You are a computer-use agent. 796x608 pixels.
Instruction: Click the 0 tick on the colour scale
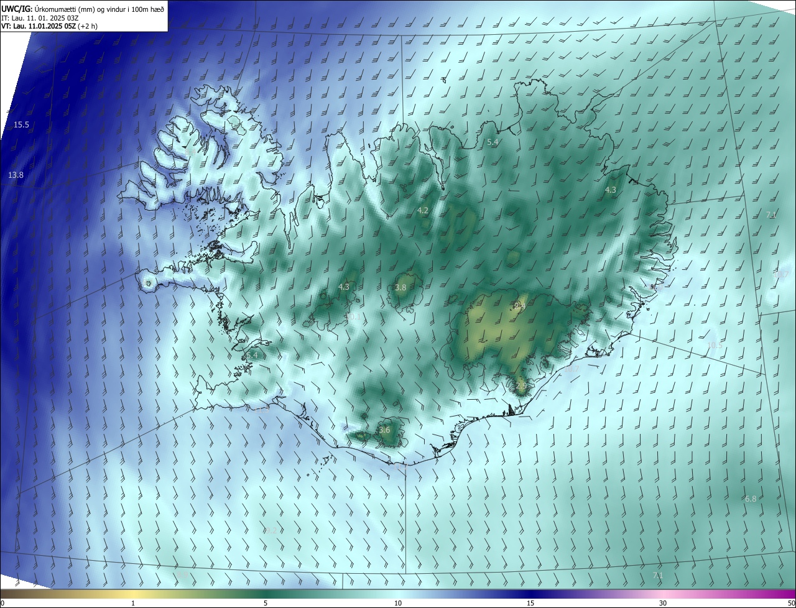click(x=2, y=603)
